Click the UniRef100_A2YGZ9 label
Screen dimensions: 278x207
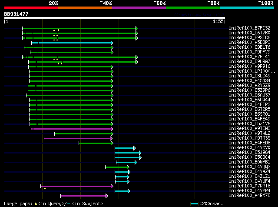coord(249,86)
